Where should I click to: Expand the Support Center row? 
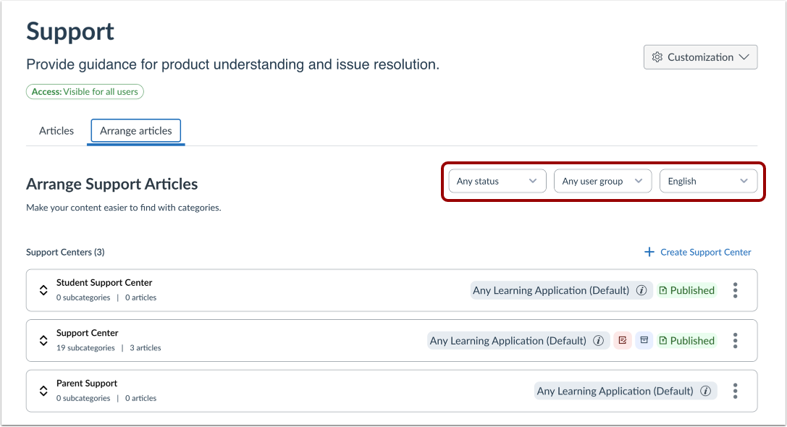(43, 341)
